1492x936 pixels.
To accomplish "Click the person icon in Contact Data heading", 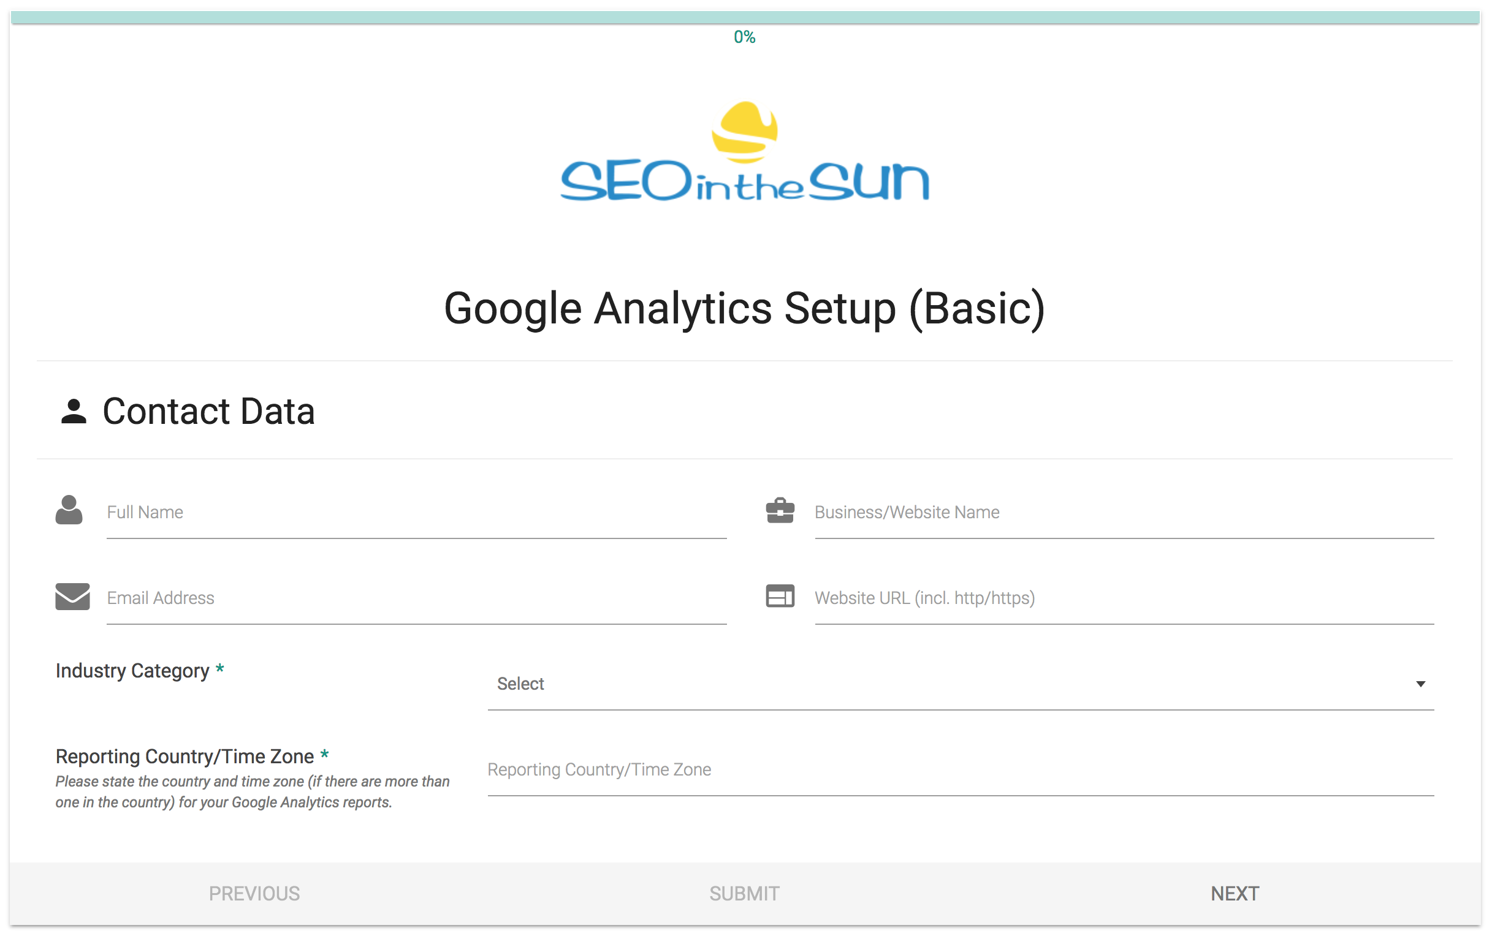I will [74, 412].
